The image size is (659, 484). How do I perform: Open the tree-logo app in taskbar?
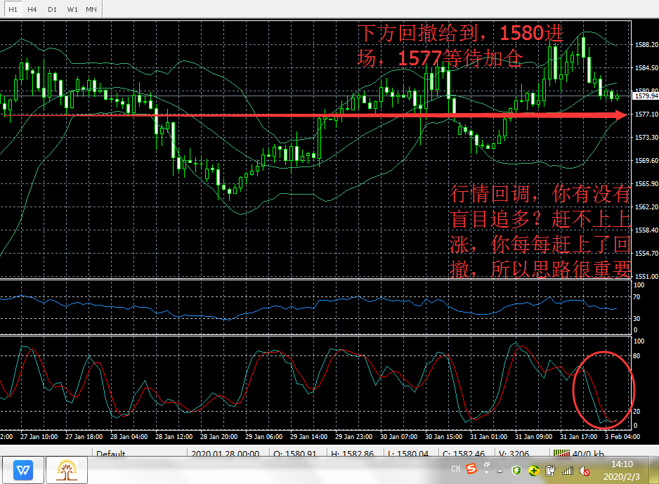67,470
